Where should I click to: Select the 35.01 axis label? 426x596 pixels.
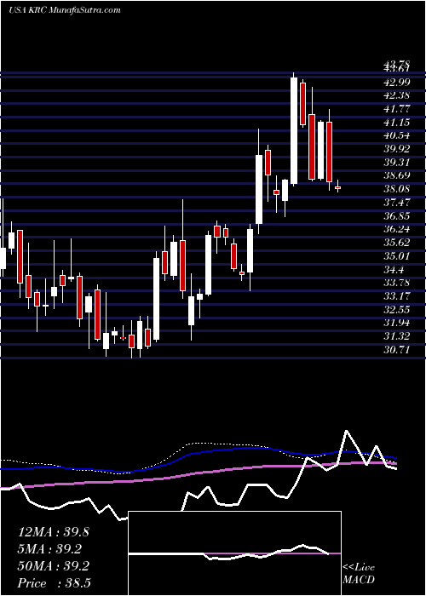397,255
